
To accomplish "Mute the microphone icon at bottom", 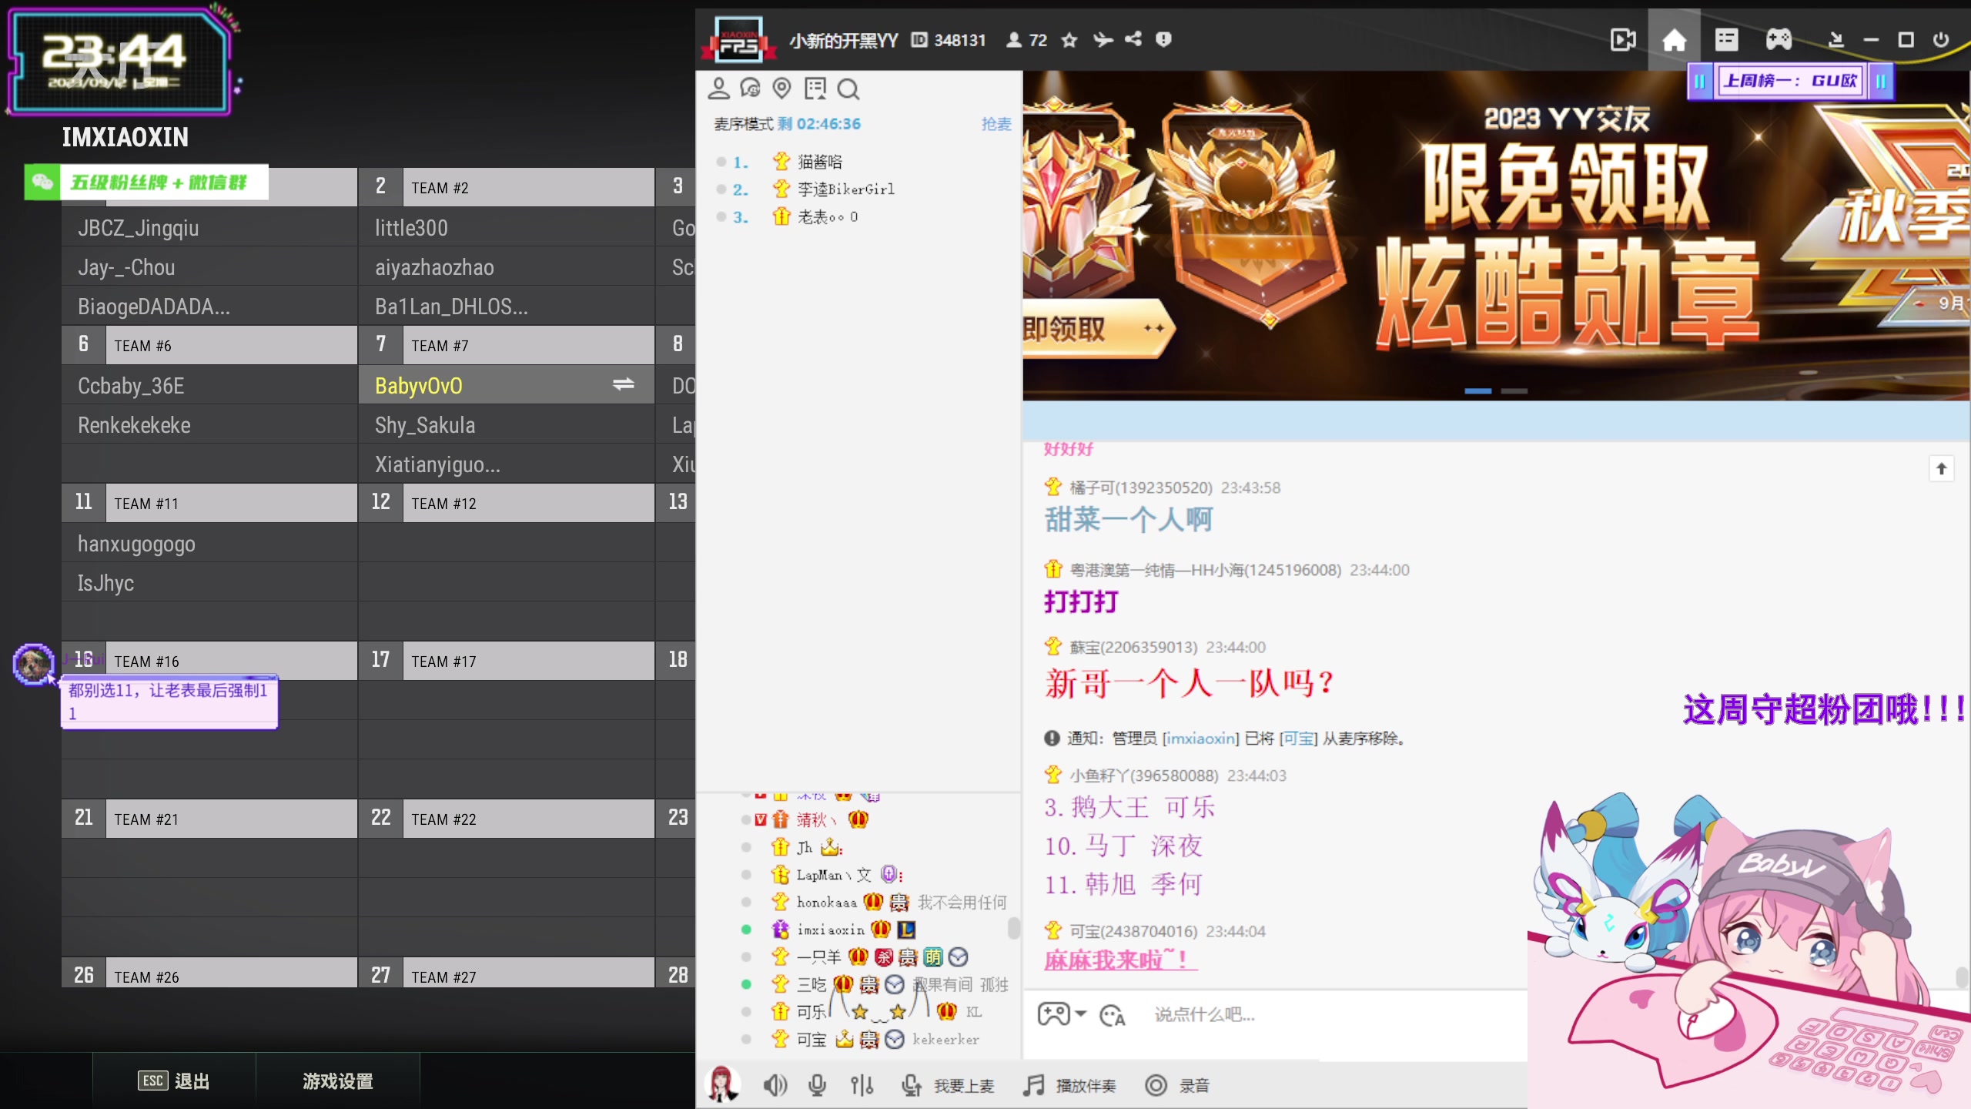I will pyautogui.click(x=817, y=1085).
